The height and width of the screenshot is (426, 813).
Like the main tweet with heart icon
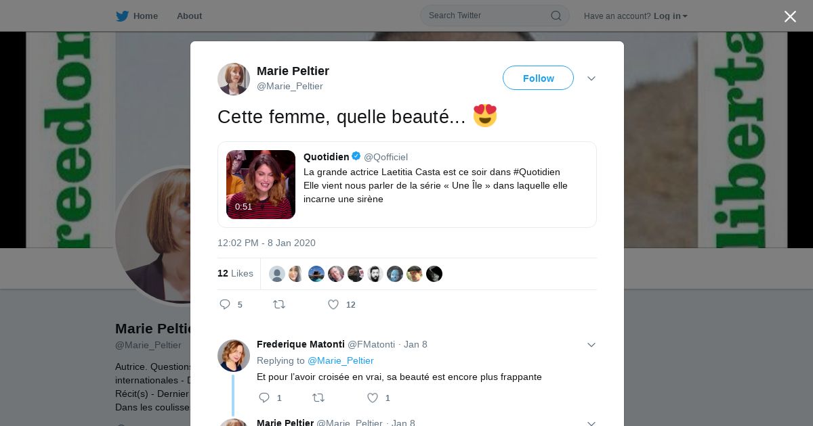333,305
